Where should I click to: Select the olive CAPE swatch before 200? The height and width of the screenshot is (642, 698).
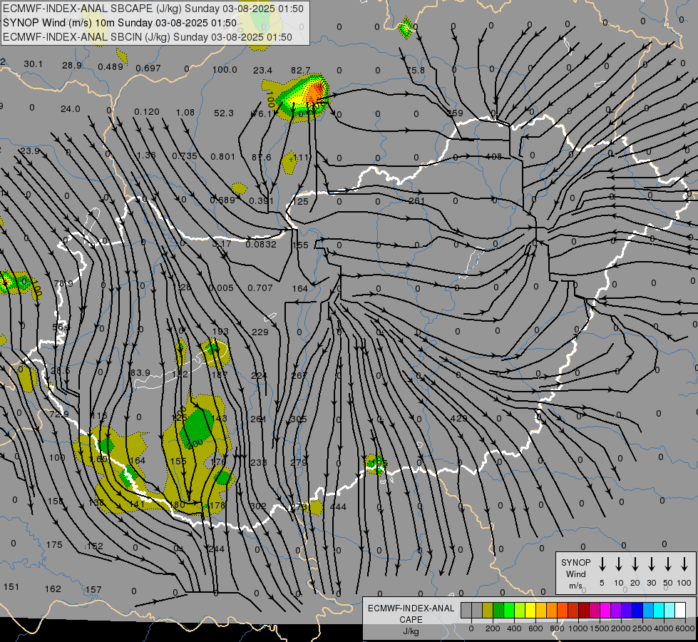click(488, 611)
